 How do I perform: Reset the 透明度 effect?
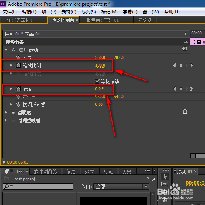point(185,112)
